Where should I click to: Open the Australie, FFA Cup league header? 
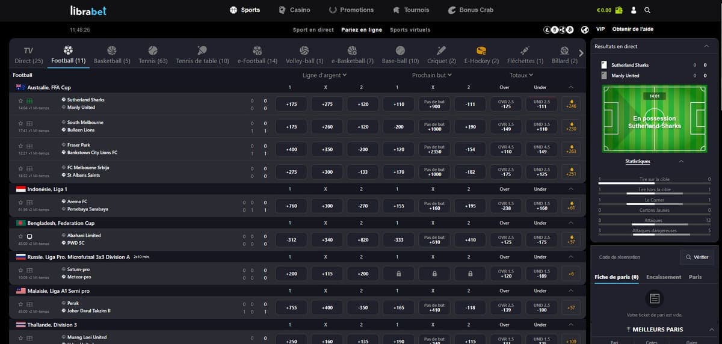[297, 88]
